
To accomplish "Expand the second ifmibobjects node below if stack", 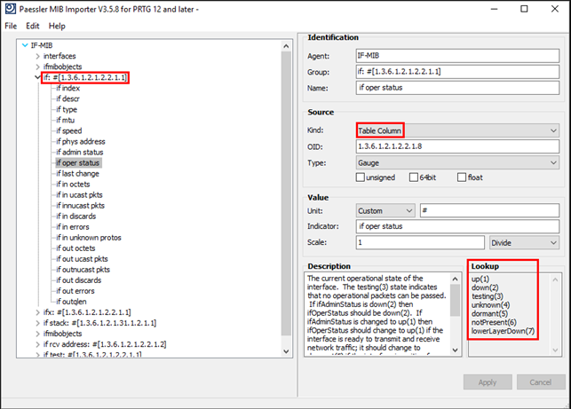I will pyautogui.click(x=37, y=334).
